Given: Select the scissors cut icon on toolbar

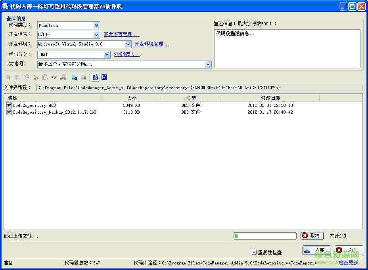Looking at the screenshot, I should coord(36,77).
